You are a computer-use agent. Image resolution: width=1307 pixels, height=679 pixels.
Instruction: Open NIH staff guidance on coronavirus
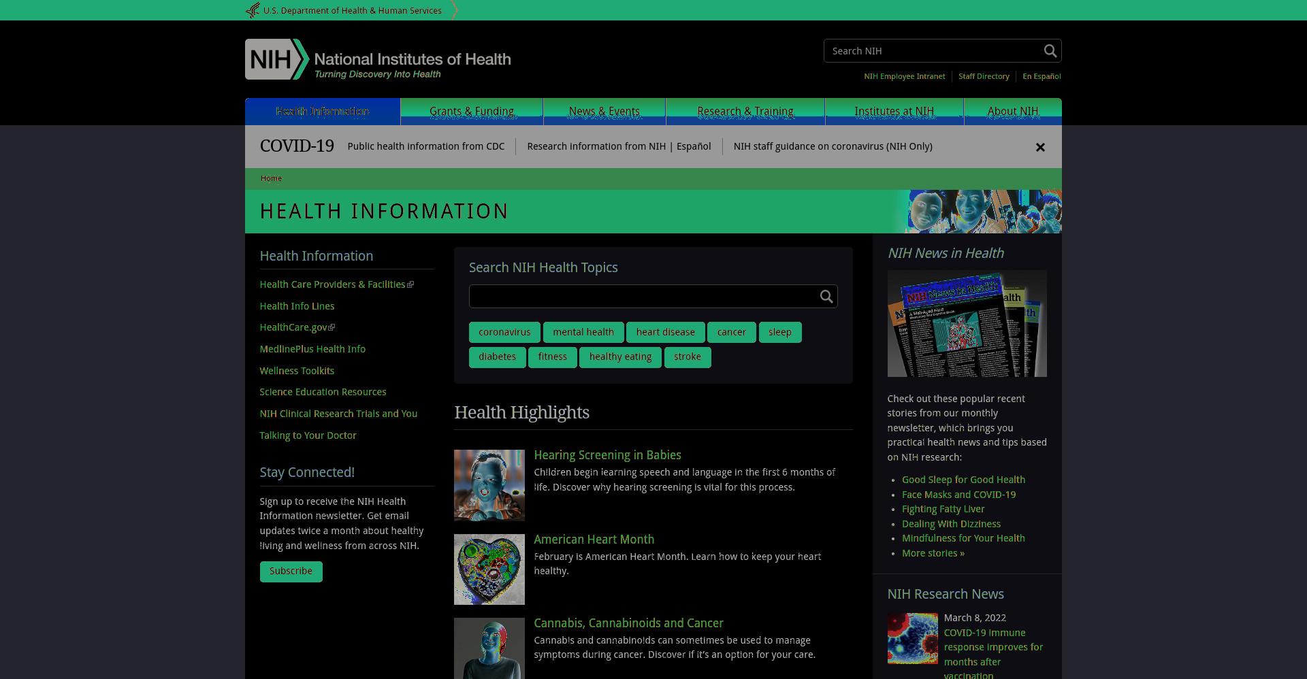833,146
